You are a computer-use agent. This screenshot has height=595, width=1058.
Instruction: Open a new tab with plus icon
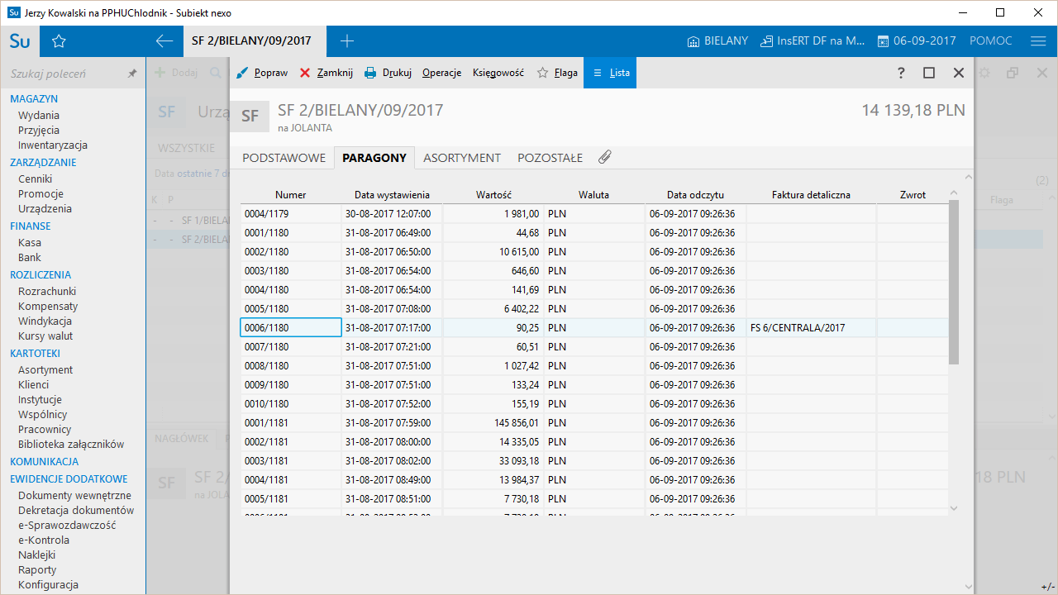[x=347, y=41]
